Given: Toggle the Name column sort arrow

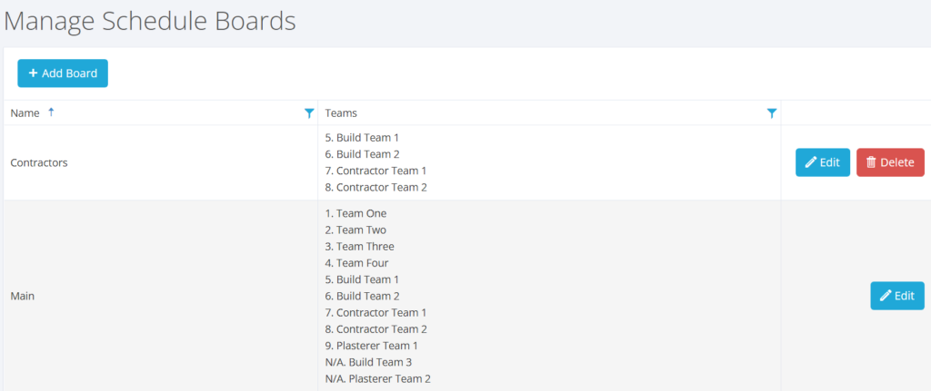Looking at the screenshot, I should (x=51, y=112).
